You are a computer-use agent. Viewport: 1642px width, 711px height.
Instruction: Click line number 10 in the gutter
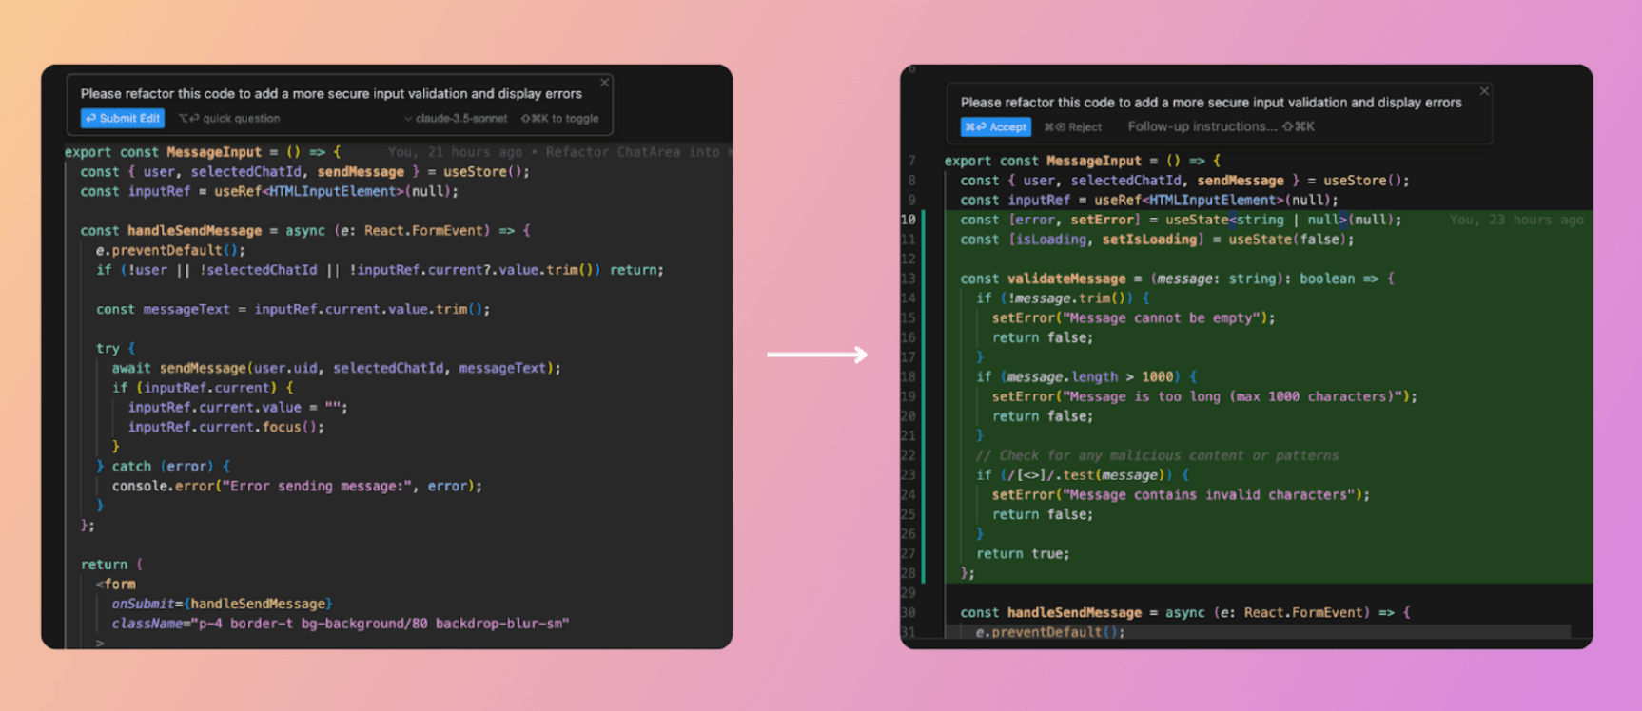(x=909, y=220)
